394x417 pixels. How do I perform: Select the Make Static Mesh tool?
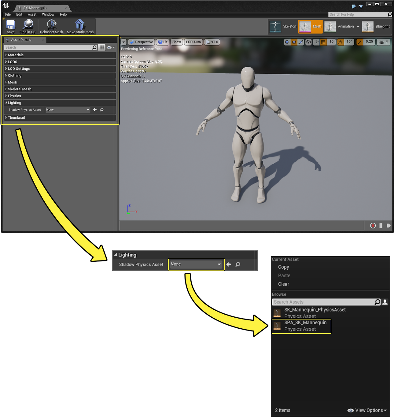80,26
